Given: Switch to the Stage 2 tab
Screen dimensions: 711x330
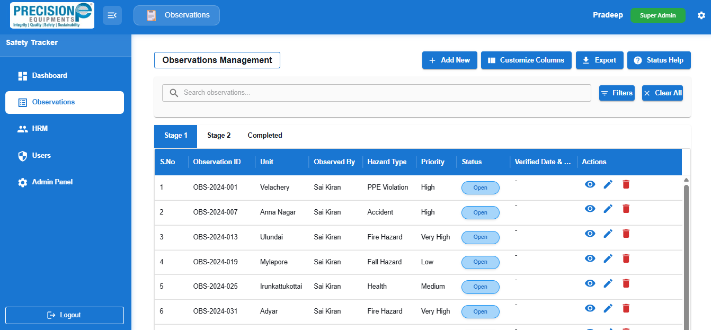Looking at the screenshot, I should tap(219, 136).
